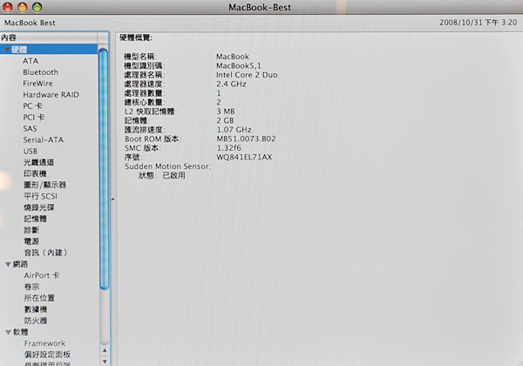Click the Intel Core 2 Duo value
The height and width of the screenshot is (366, 523).
247,75
